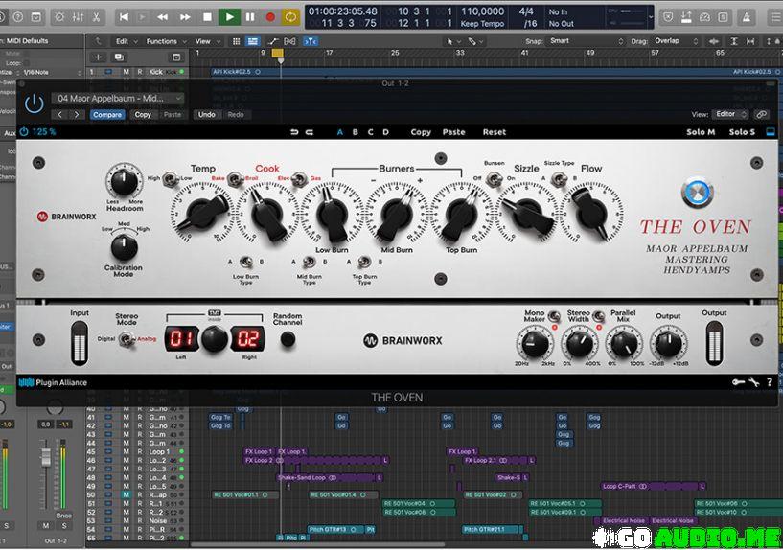Image resolution: width=783 pixels, height=550 pixels.
Task: Pause playback with the Pause button
Action: point(250,17)
